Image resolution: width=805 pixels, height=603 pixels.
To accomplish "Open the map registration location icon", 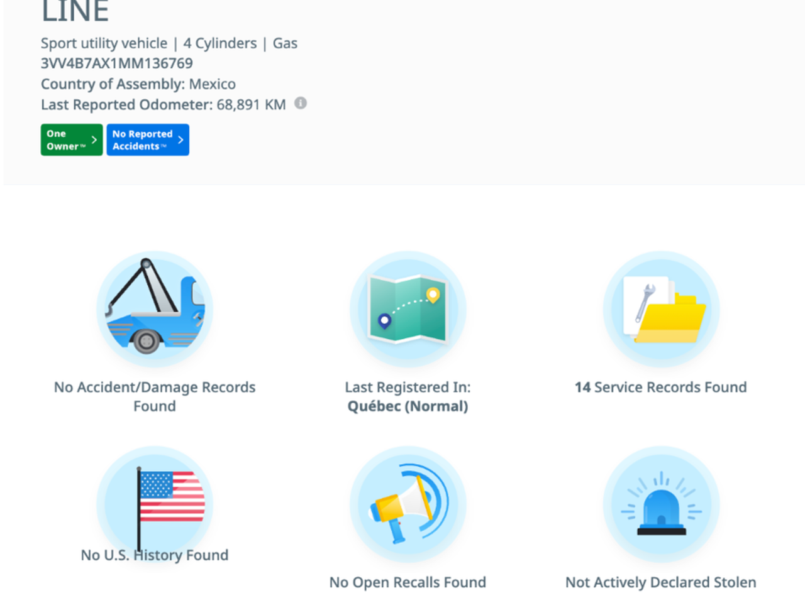I will 408,309.
